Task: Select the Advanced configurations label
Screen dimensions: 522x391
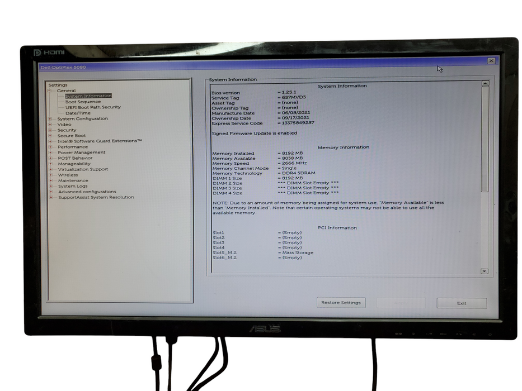Action: coord(87,192)
